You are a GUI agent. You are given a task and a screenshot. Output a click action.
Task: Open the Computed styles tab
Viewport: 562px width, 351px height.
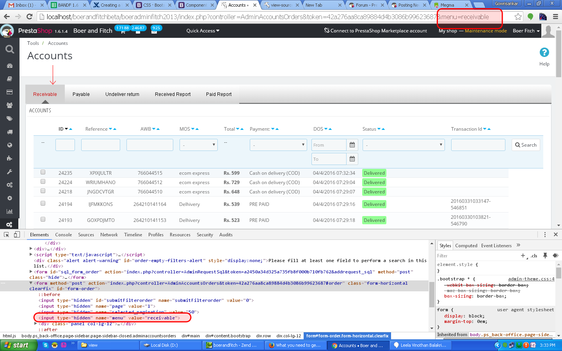[x=466, y=246]
